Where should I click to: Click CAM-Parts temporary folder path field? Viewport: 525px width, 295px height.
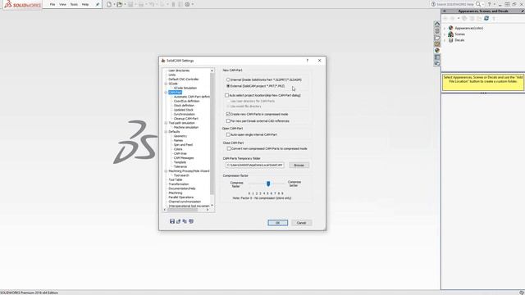click(x=255, y=166)
